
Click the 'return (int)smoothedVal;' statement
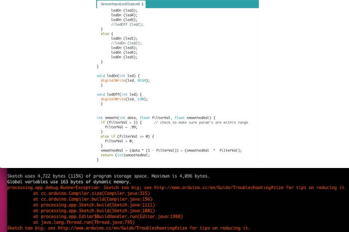coord(125,155)
